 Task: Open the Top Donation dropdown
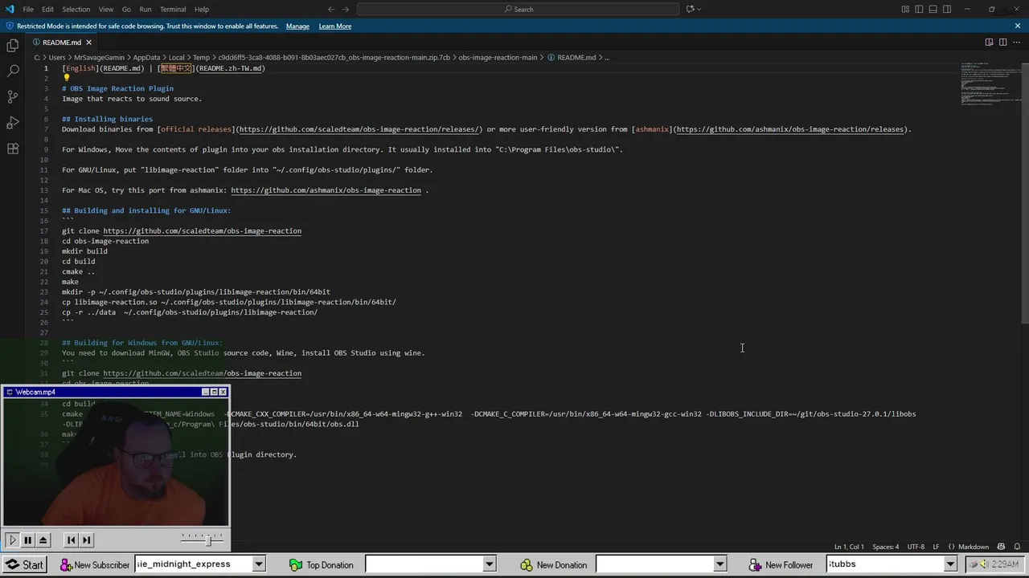(489, 564)
